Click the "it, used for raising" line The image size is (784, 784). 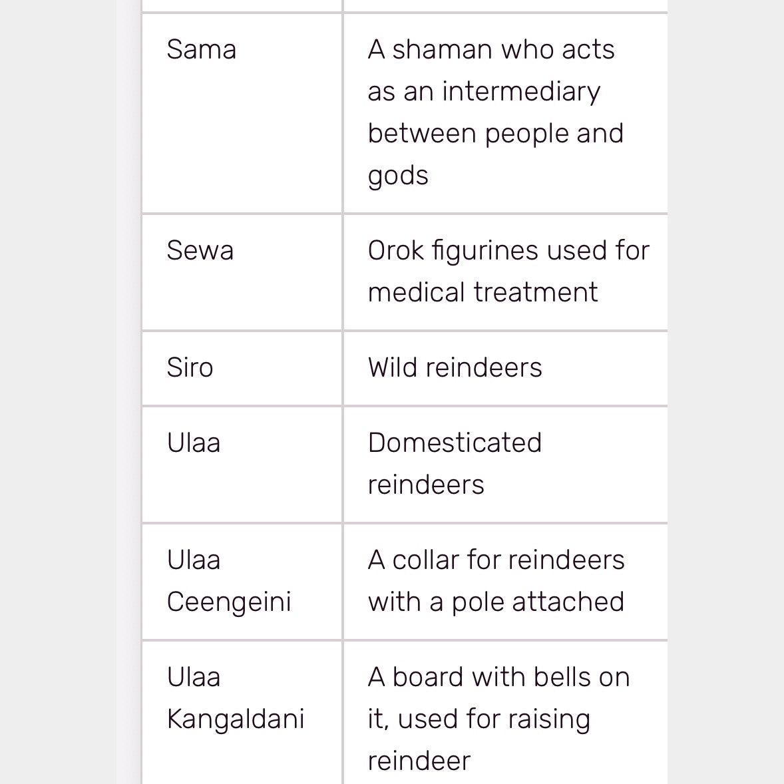pos(479,719)
